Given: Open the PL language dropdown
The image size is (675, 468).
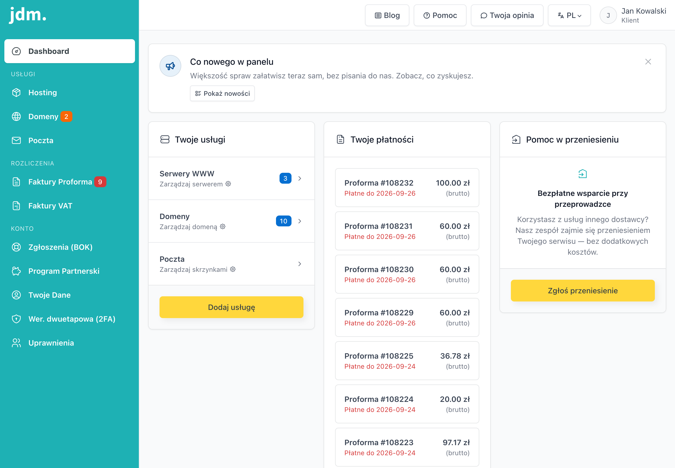Looking at the screenshot, I should pyautogui.click(x=569, y=15).
